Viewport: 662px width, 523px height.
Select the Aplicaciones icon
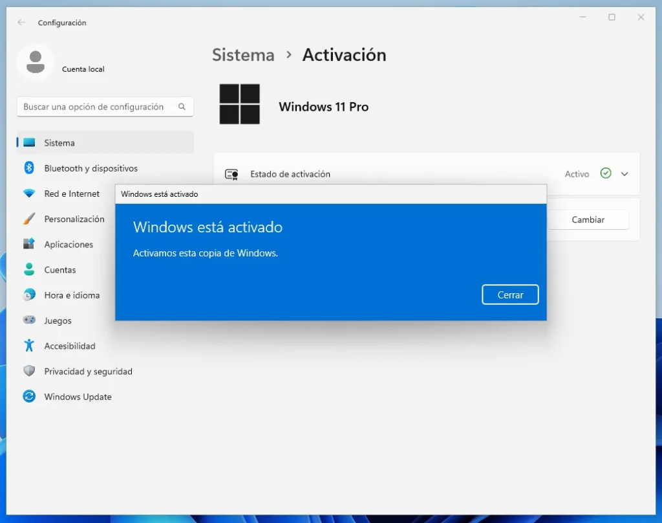click(29, 244)
